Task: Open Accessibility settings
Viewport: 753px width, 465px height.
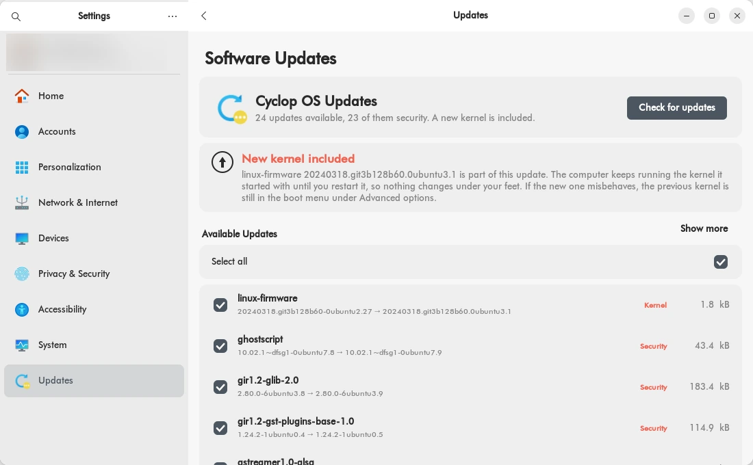Action: click(94, 310)
